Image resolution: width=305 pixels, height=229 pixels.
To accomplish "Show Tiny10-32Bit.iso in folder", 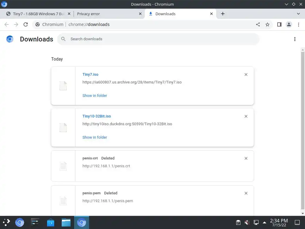I will [x=95, y=137].
